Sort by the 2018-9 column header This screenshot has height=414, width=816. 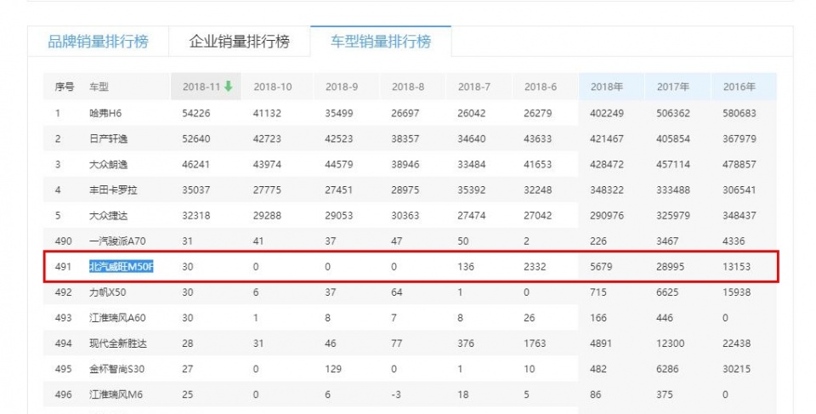click(x=342, y=87)
